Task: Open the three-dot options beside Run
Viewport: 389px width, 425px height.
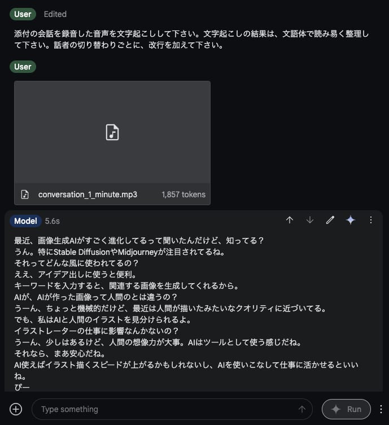Action: tap(381, 409)
